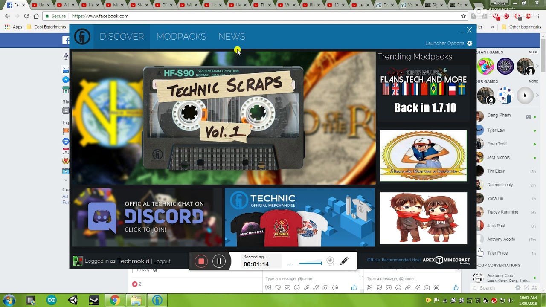This screenshot has height=307, width=546.
Task: Go back using Chrome's back arrow
Action: 7,16
